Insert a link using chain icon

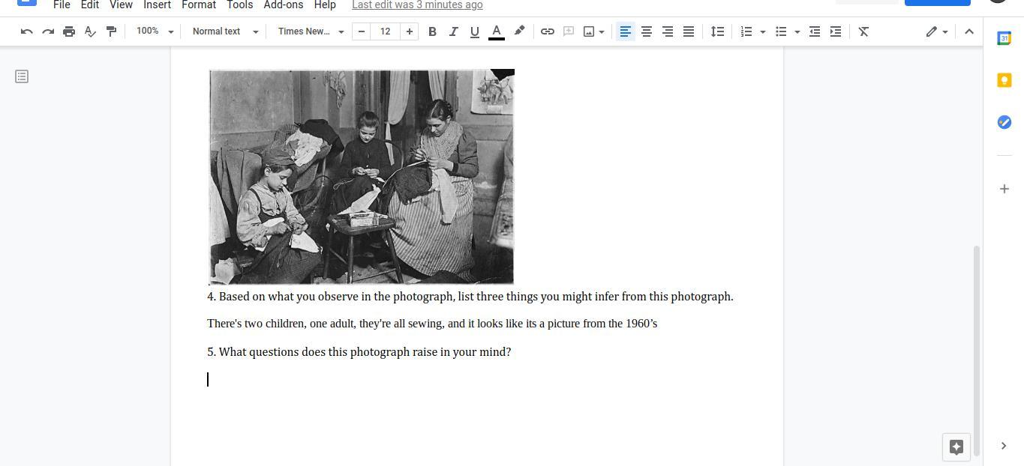click(x=548, y=31)
